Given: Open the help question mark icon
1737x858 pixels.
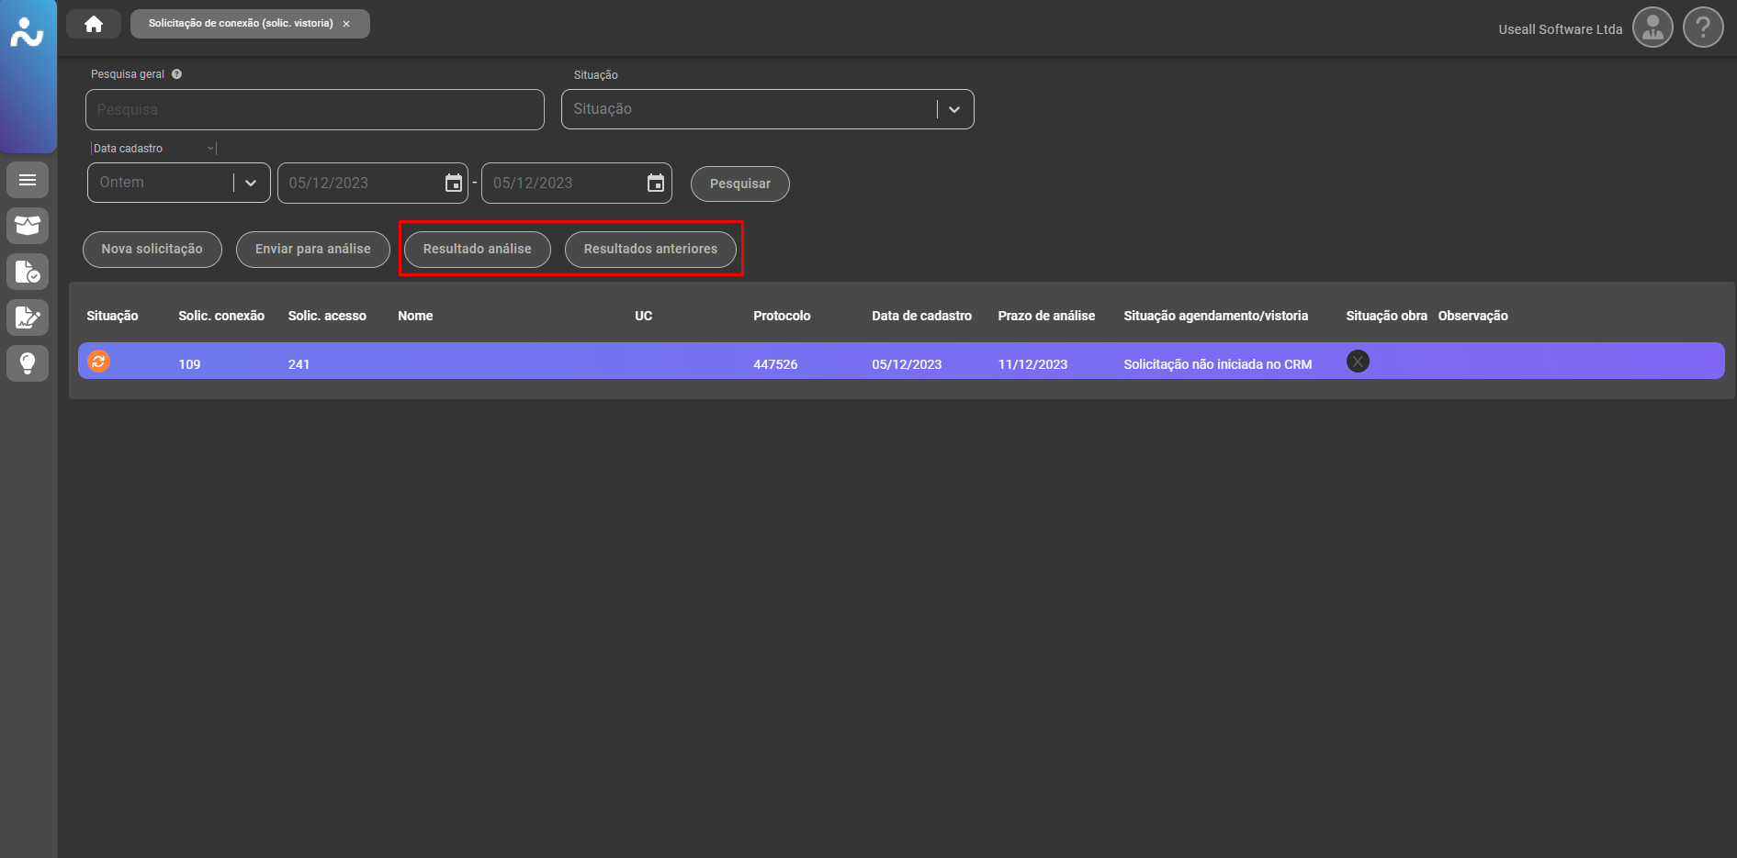Looking at the screenshot, I should (x=1703, y=28).
